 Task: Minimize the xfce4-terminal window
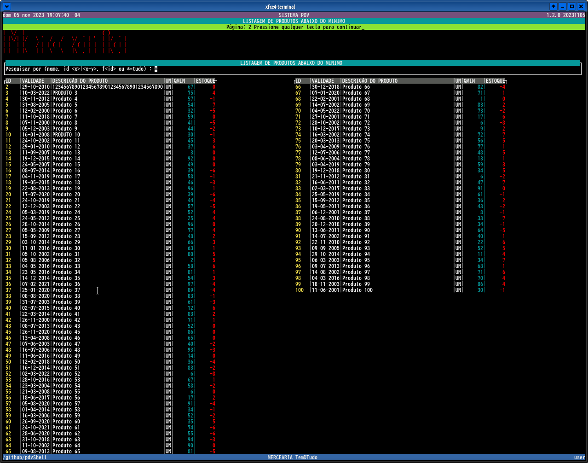click(x=563, y=6)
